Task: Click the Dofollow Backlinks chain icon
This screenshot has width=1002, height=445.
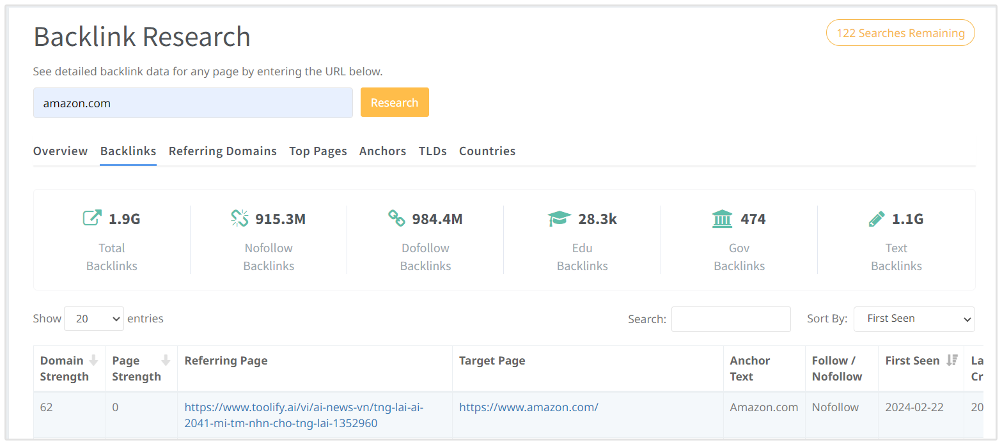Action: pos(396,218)
